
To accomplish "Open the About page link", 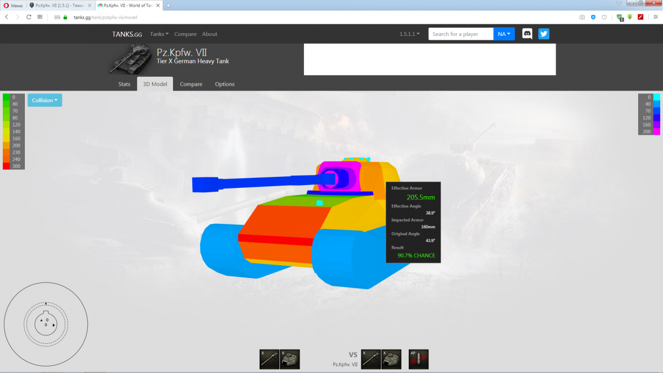I will pos(209,34).
